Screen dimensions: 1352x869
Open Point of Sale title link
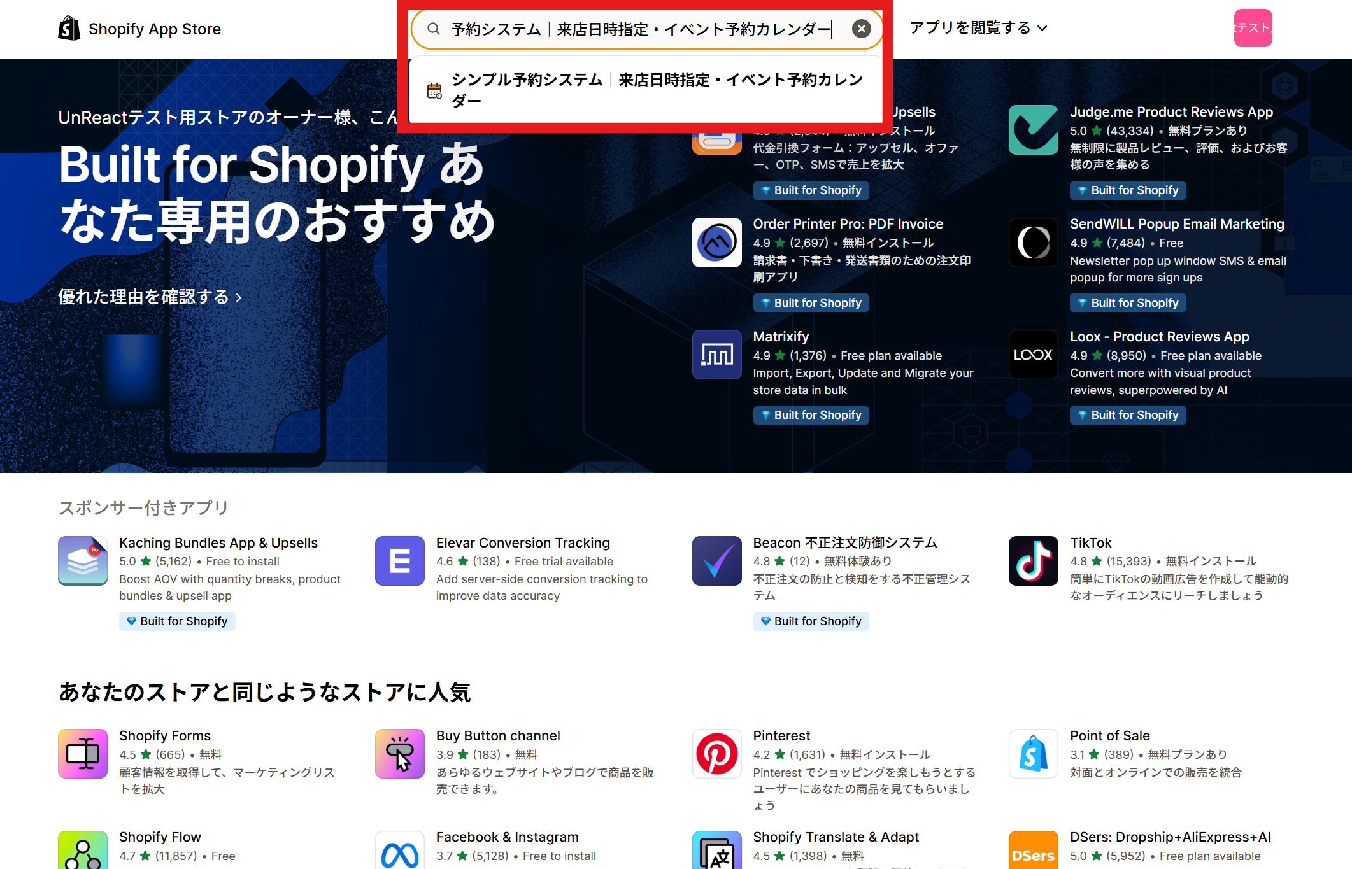click(1110, 736)
